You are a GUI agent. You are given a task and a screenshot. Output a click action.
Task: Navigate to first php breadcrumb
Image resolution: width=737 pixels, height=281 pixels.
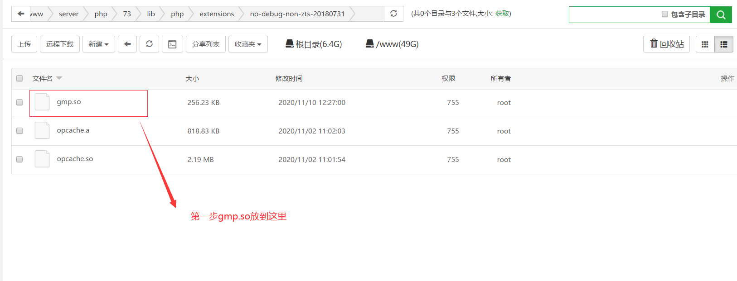coord(101,14)
